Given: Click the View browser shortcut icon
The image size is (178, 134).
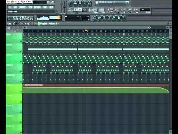Looking at the screenshot, I should pos(85,3).
